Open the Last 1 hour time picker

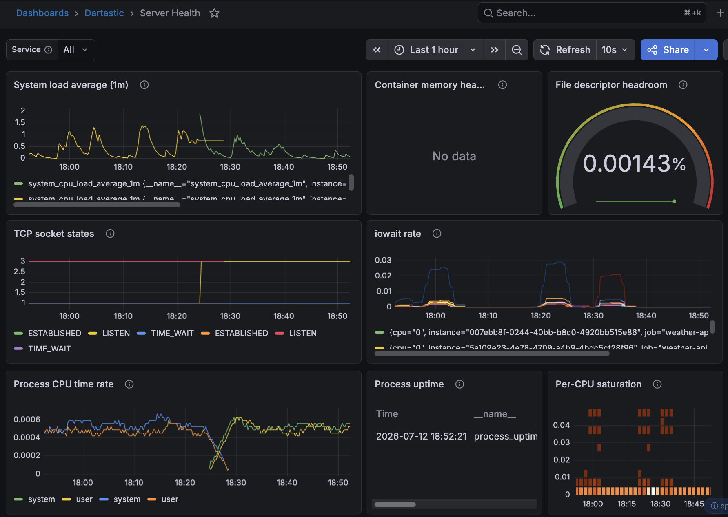(435, 50)
